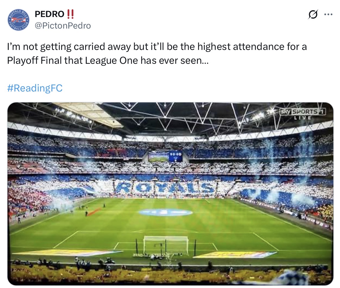The width and height of the screenshot is (340, 288).
Task: Click the PEDRO display name
Action: (x=49, y=14)
